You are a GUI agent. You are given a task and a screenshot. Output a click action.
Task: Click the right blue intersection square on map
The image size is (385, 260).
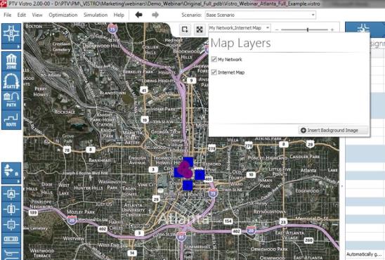200,175
